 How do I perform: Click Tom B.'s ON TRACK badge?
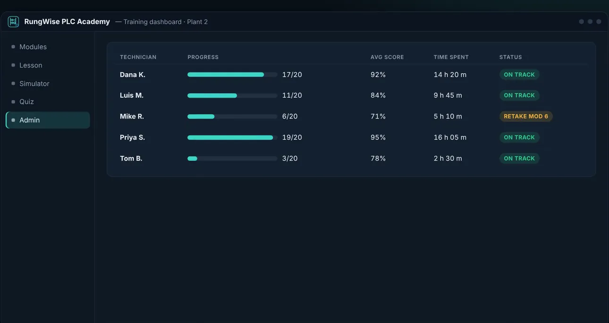click(519, 158)
